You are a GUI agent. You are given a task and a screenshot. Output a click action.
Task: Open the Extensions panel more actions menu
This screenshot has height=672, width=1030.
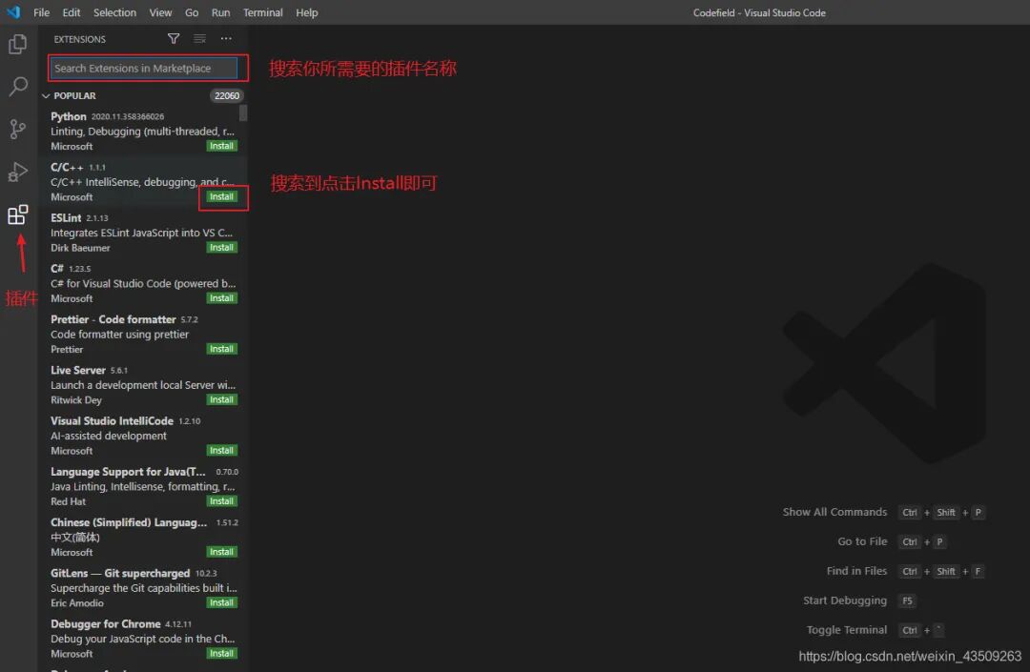coord(226,39)
